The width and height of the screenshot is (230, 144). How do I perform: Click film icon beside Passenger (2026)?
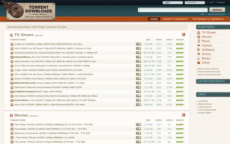12,129
